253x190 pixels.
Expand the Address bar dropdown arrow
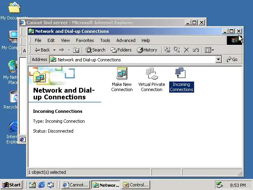218,59
